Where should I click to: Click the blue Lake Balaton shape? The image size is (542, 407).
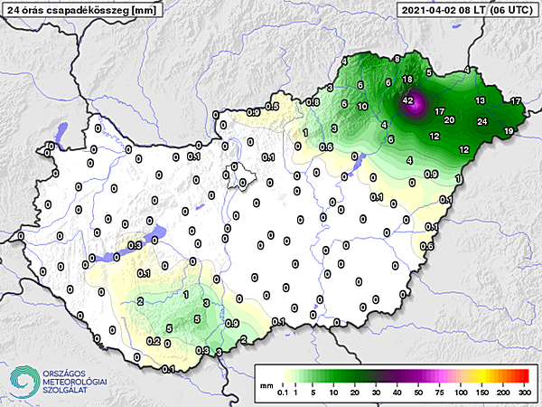coord(135,244)
